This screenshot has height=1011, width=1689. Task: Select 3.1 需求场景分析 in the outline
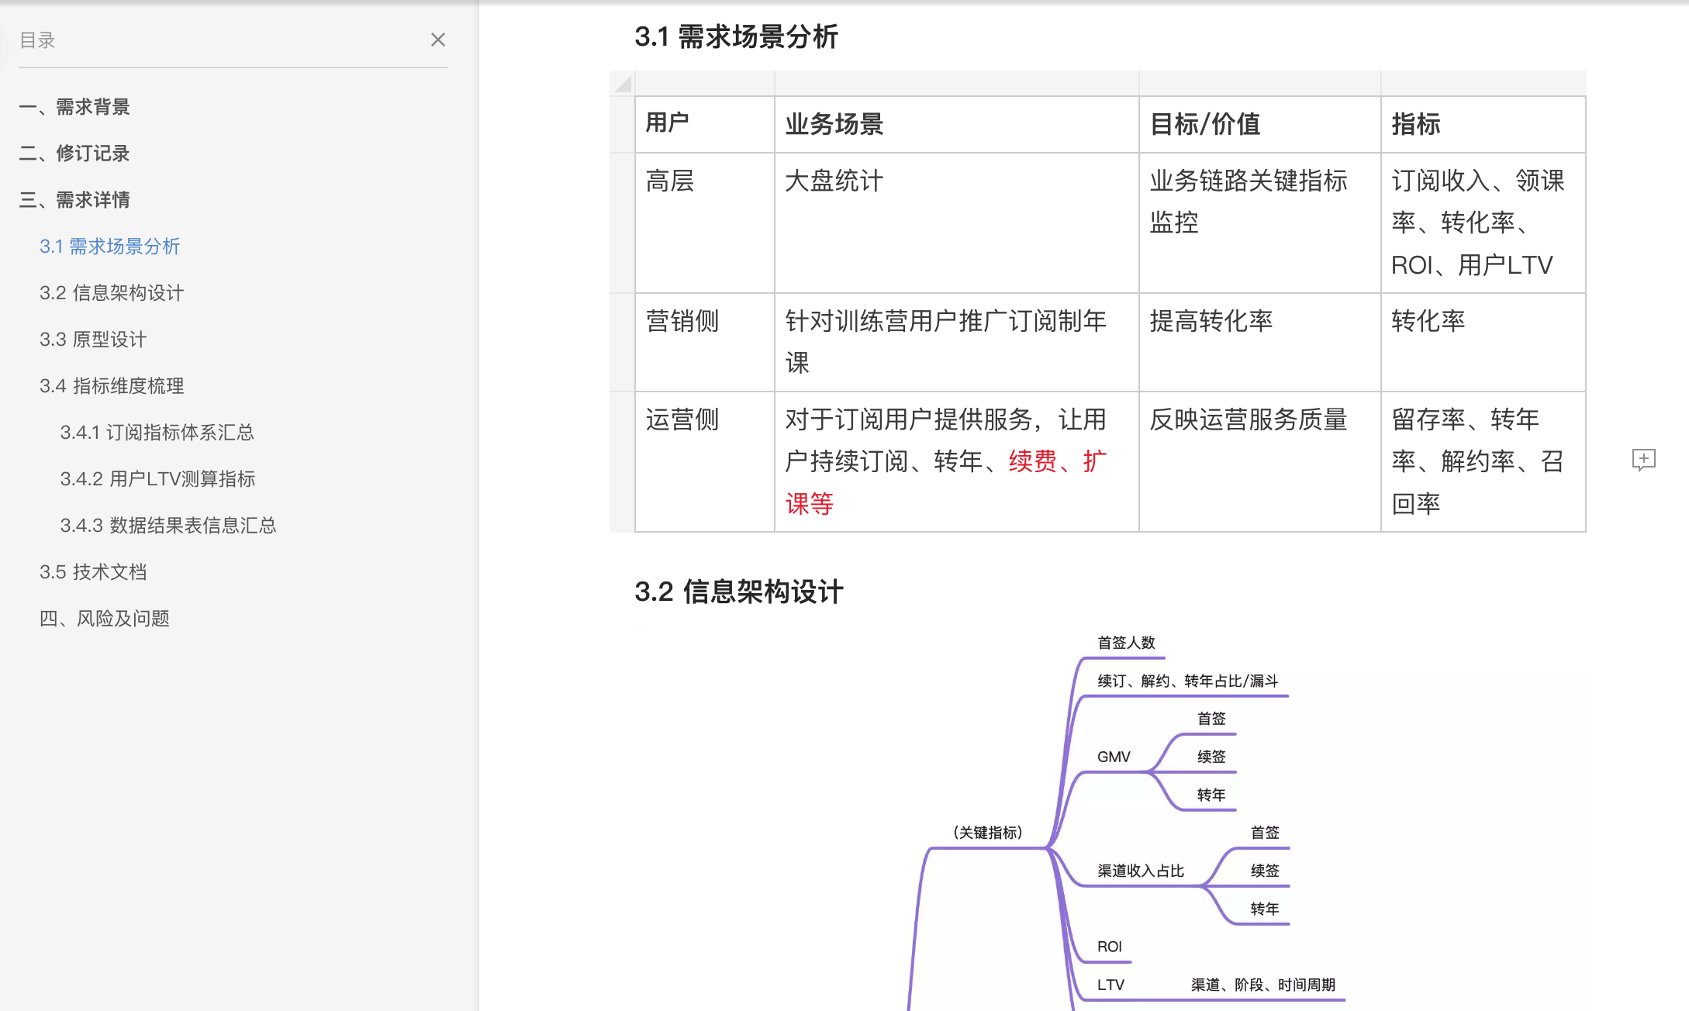pyautogui.click(x=110, y=247)
